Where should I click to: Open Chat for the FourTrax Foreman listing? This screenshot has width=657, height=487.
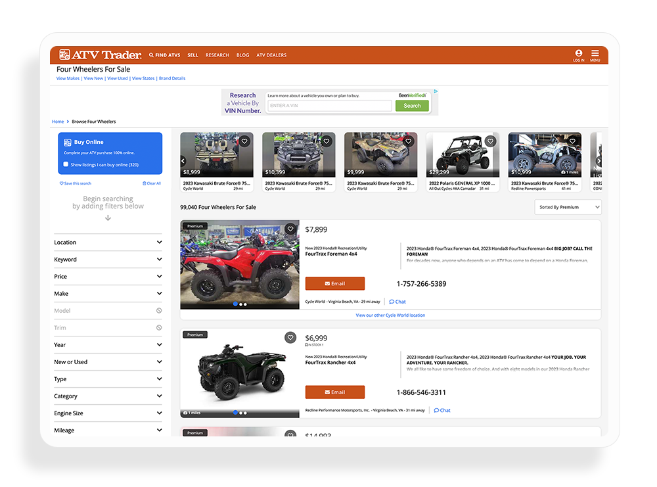pyautogui.click(x=397, y=302)
